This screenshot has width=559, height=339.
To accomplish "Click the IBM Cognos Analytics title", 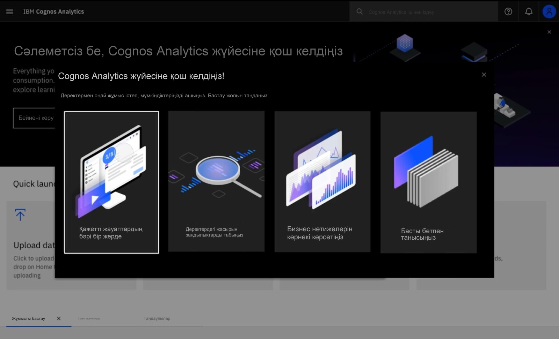I will (x=53, y=12).
